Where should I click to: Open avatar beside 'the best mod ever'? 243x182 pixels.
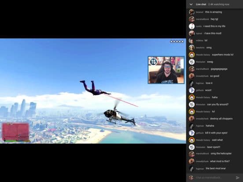[191, 168]
